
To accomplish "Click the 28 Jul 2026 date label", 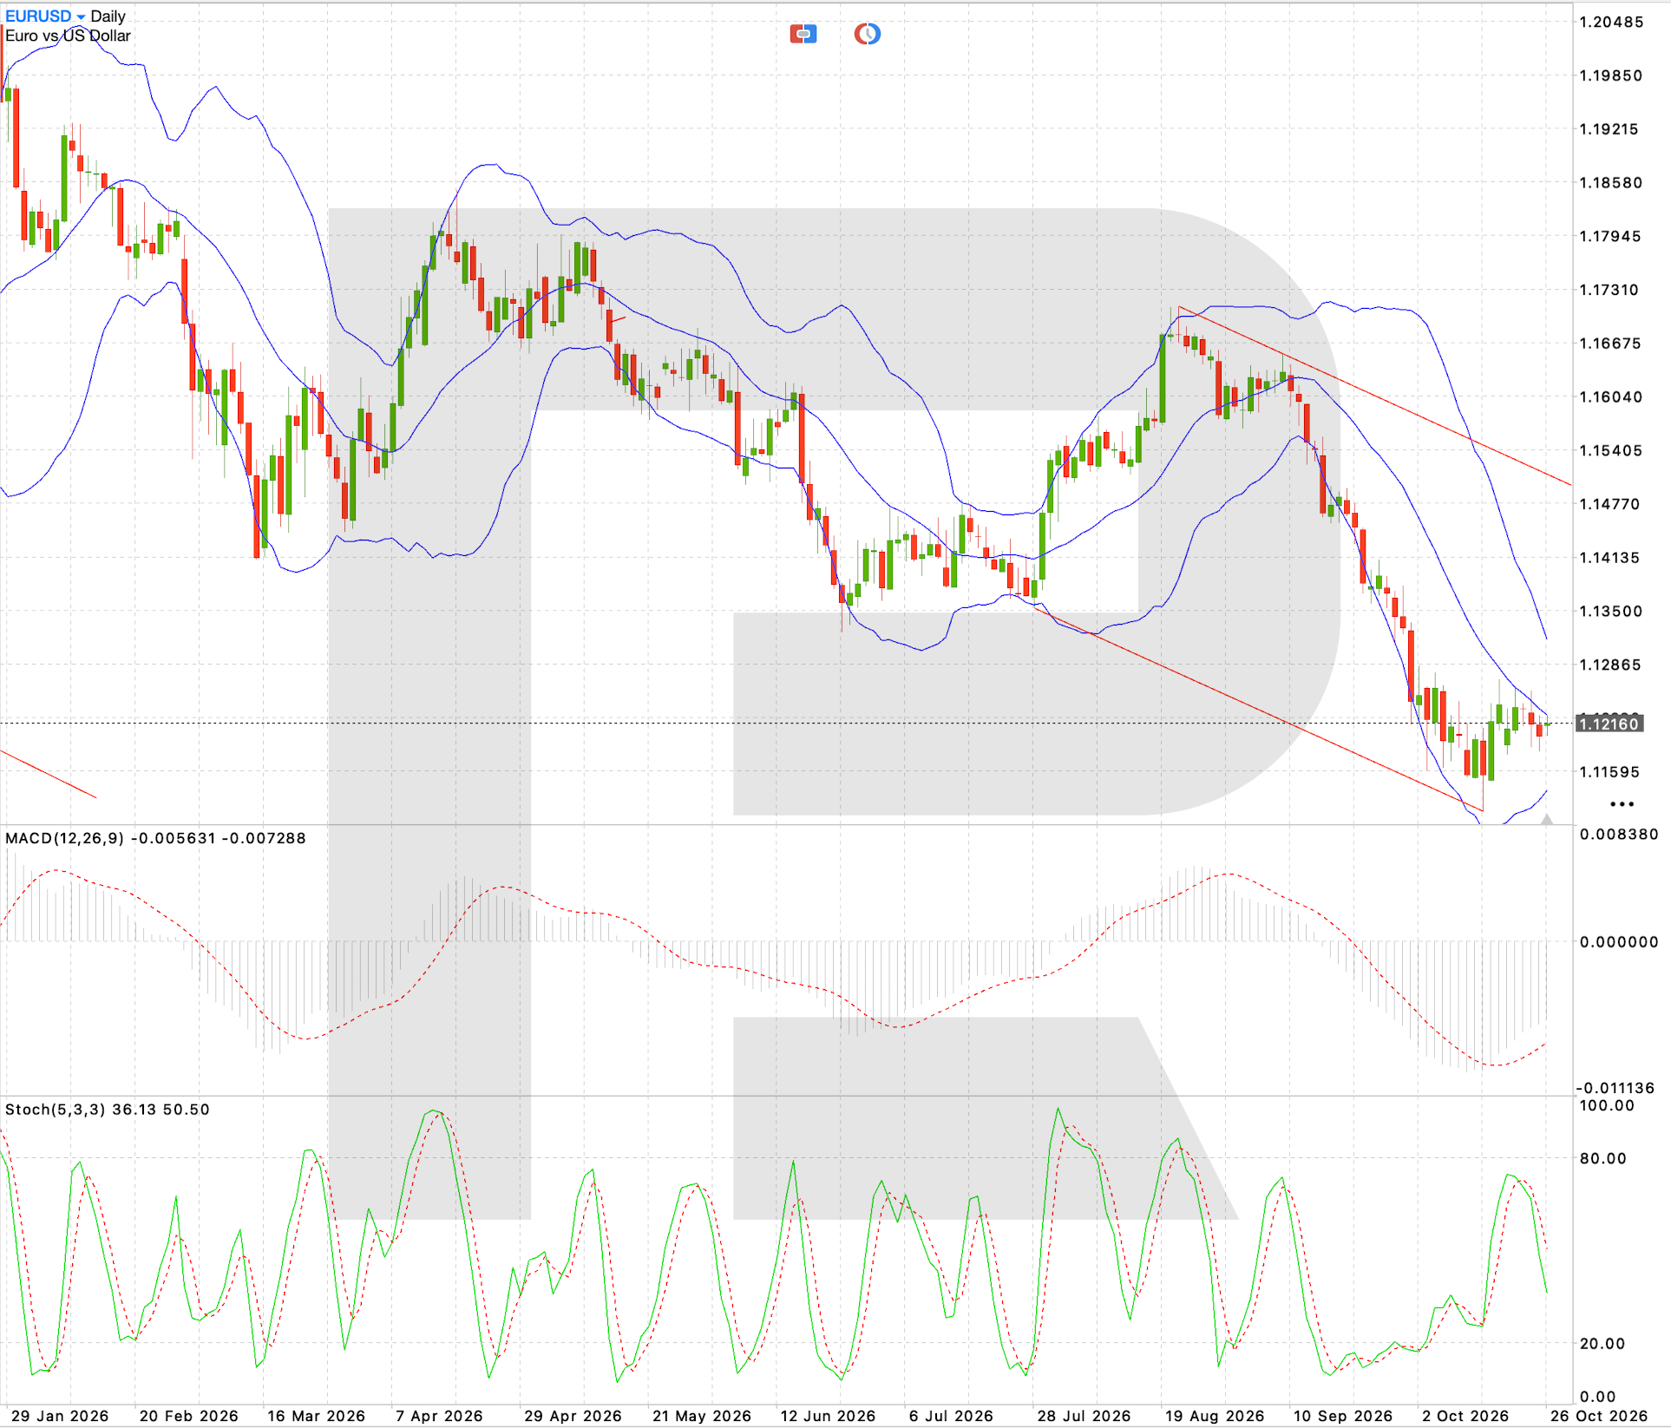I will click(x=1085, y=1416).
